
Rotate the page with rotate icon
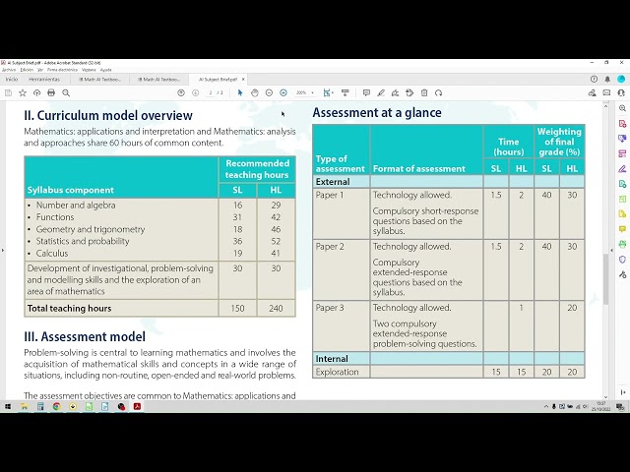coord(439,93)
